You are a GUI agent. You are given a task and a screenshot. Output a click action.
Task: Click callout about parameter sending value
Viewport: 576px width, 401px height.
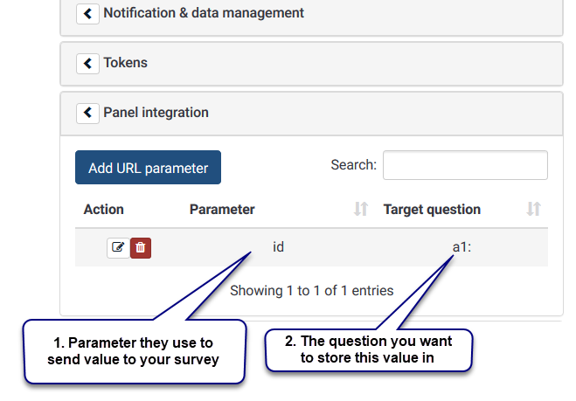134,351
